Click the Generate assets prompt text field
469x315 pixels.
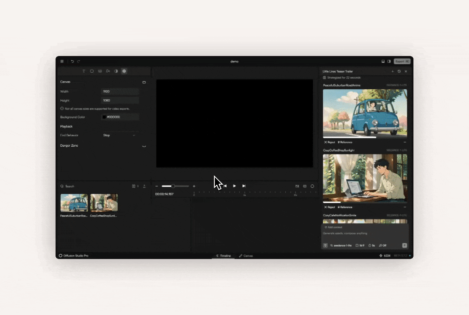pyautogui.click(x=365, y=234)
